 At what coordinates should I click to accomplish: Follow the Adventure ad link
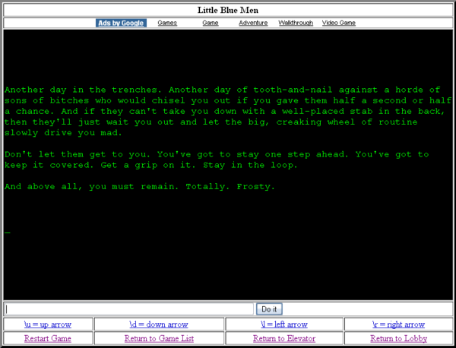click(253, 23)
